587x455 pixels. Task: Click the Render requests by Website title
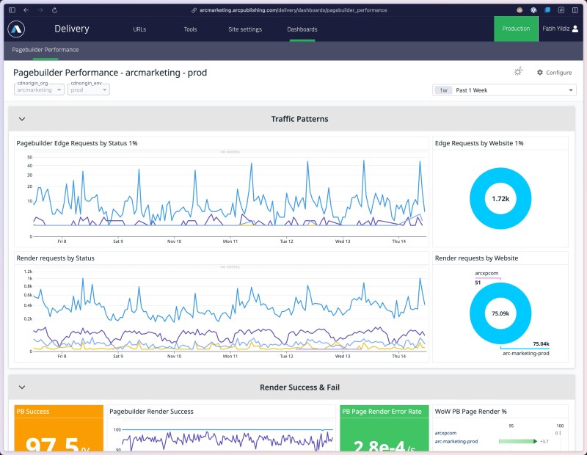click(x=476, y=258)
